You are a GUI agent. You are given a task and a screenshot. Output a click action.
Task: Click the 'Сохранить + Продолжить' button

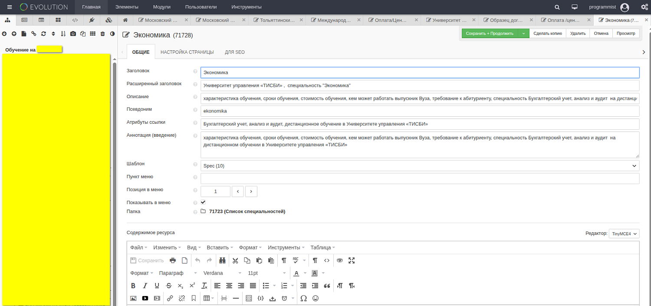(490, 33)
